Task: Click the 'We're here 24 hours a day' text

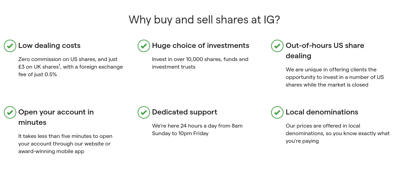Action: coord(197,130)
